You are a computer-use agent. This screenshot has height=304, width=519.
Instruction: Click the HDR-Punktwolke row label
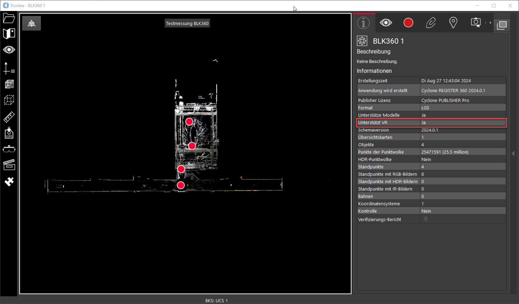pyautogui.click(x=375, y=159)
